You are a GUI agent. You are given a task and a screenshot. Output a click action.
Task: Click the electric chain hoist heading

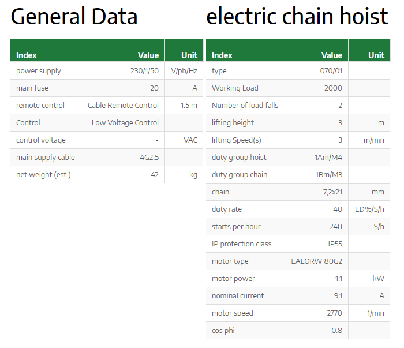click(297, 16)
